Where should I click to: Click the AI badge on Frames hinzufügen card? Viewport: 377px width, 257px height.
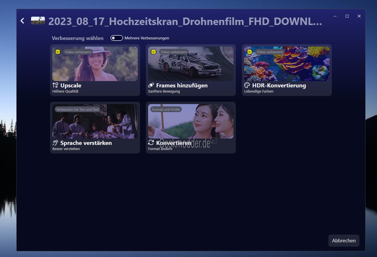pos(154,52)
